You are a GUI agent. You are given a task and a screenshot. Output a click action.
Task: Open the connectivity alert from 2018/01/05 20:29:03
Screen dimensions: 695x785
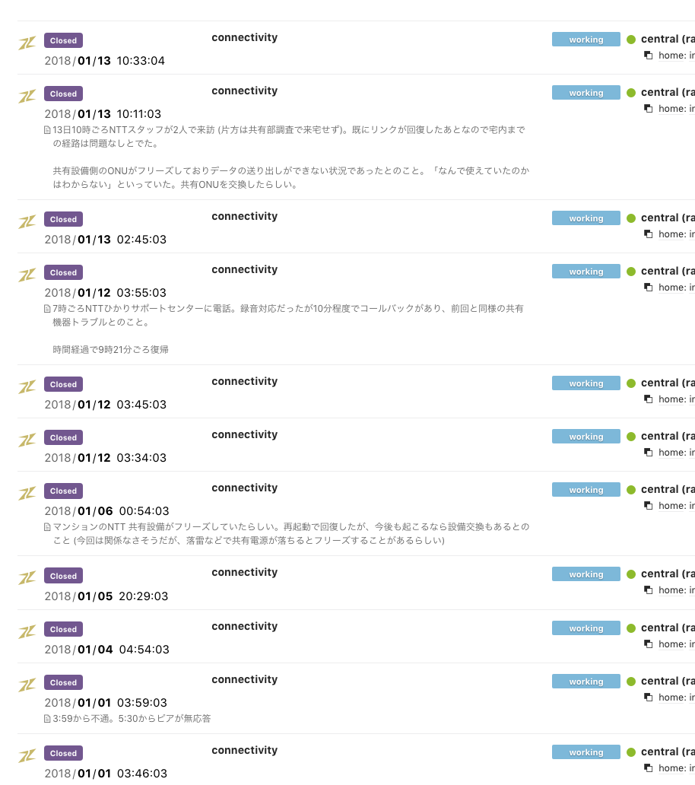(x=244, y=573)
